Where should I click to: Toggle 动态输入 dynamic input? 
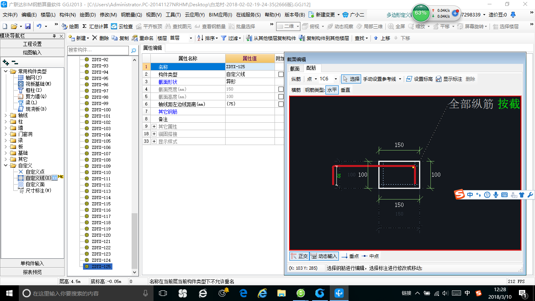324,256
